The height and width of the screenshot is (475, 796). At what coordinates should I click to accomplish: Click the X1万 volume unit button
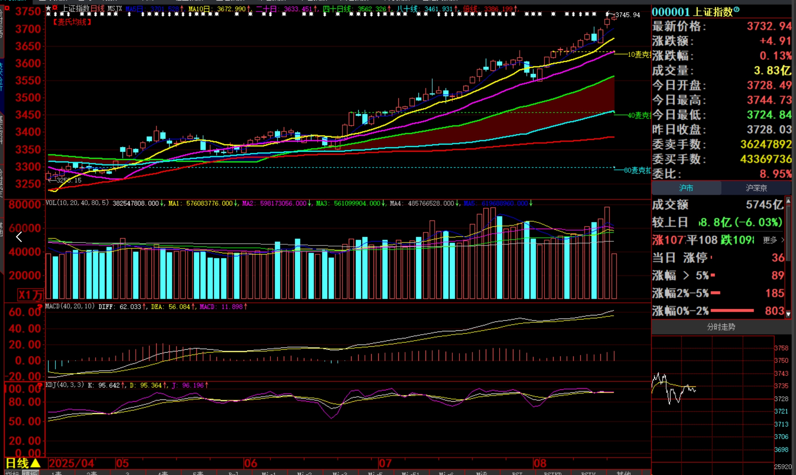click(x=30, y=295)
